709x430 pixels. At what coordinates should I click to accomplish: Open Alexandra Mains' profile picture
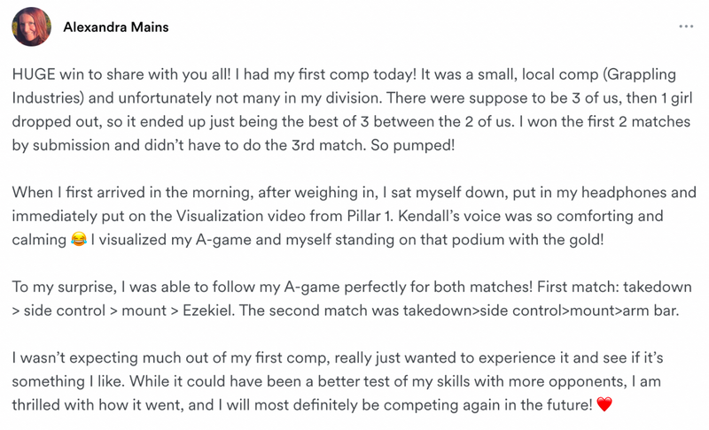coord(31,27)
